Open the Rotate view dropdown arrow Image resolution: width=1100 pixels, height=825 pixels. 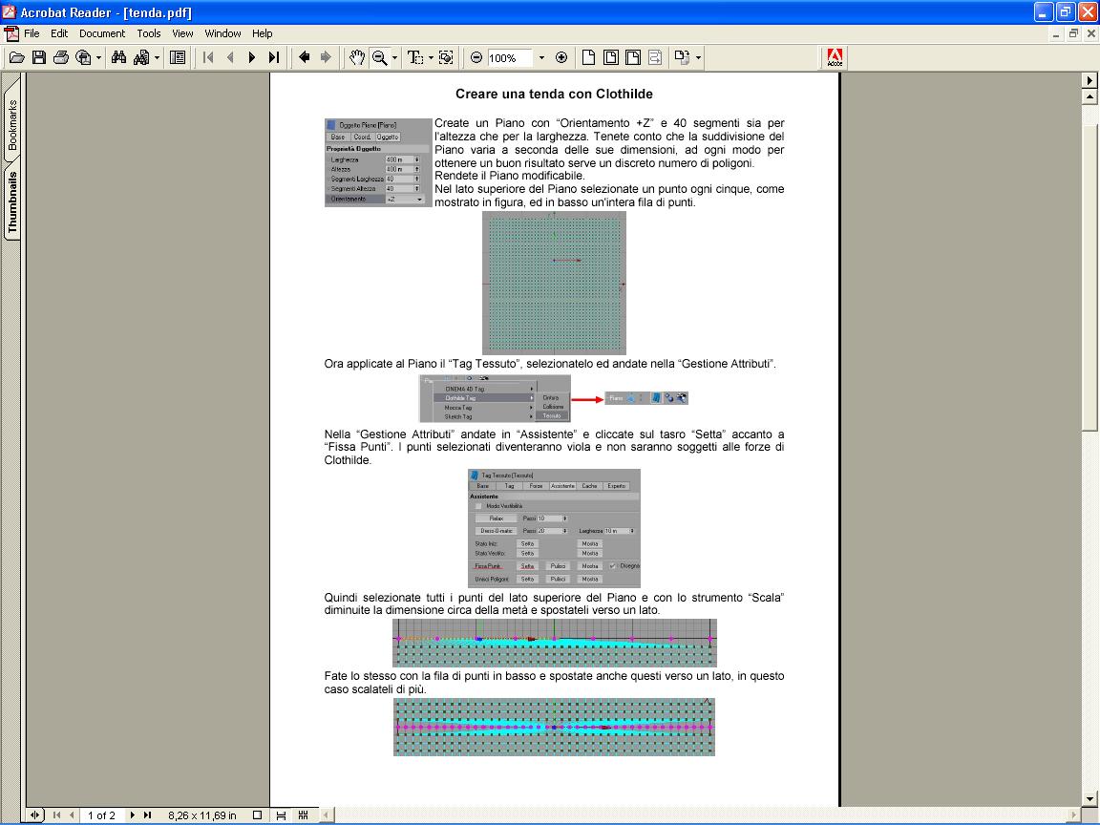click(698, 57)
